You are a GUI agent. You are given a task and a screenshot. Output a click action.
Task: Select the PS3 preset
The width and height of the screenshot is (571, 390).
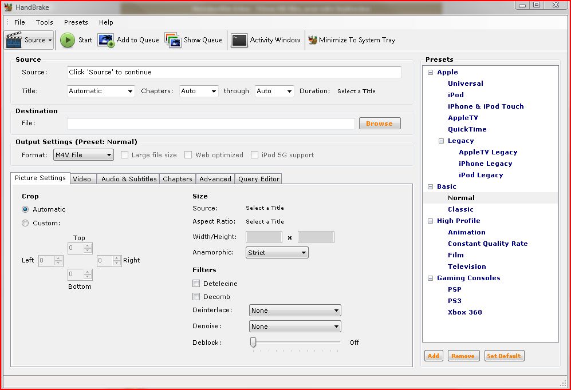[455, 301]
